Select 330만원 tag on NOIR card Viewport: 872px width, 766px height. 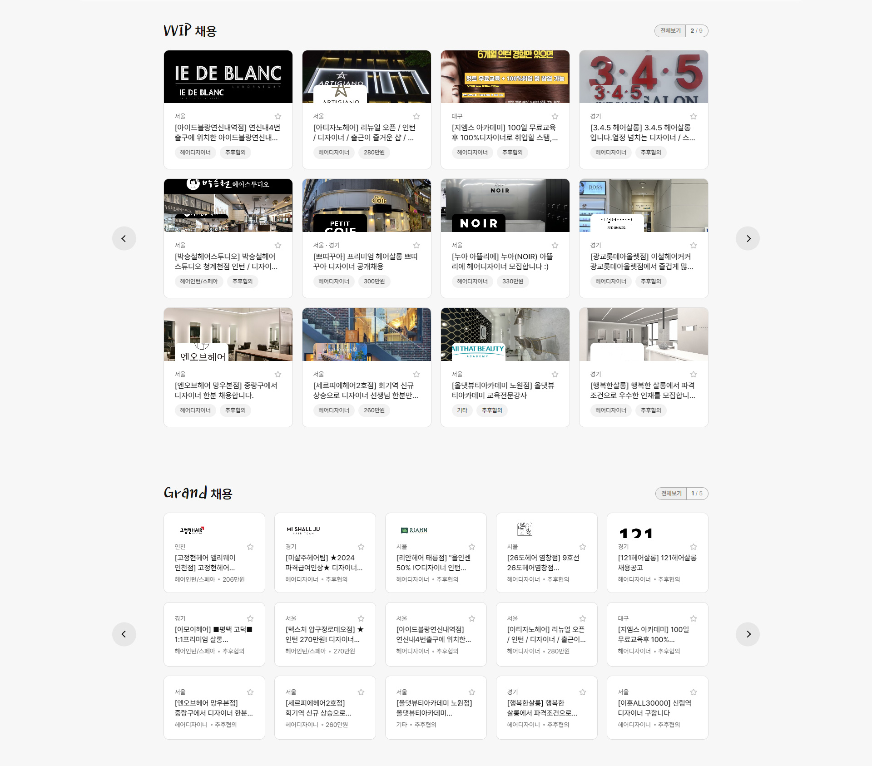click(513, 281)
